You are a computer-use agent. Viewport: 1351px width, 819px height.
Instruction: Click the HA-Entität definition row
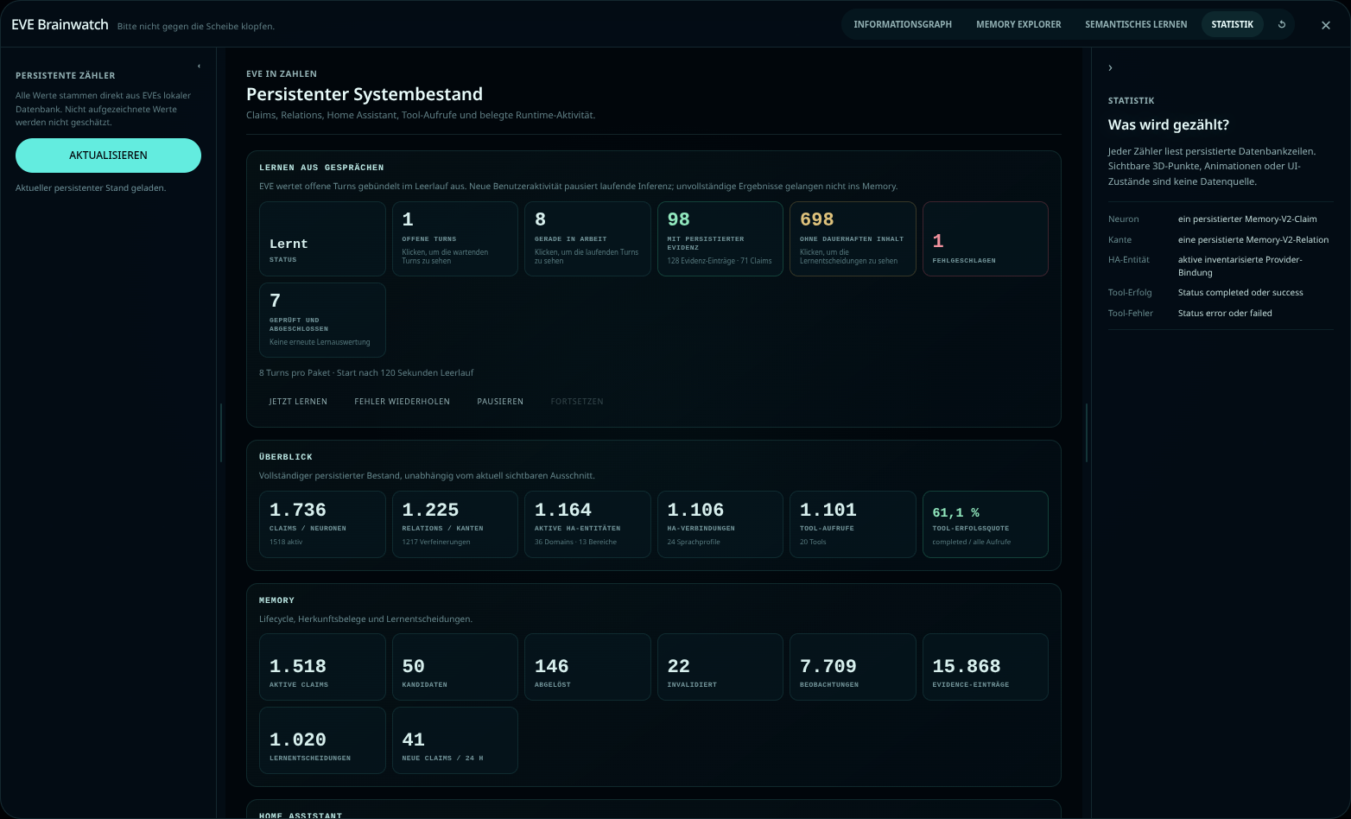[1221, 266]
